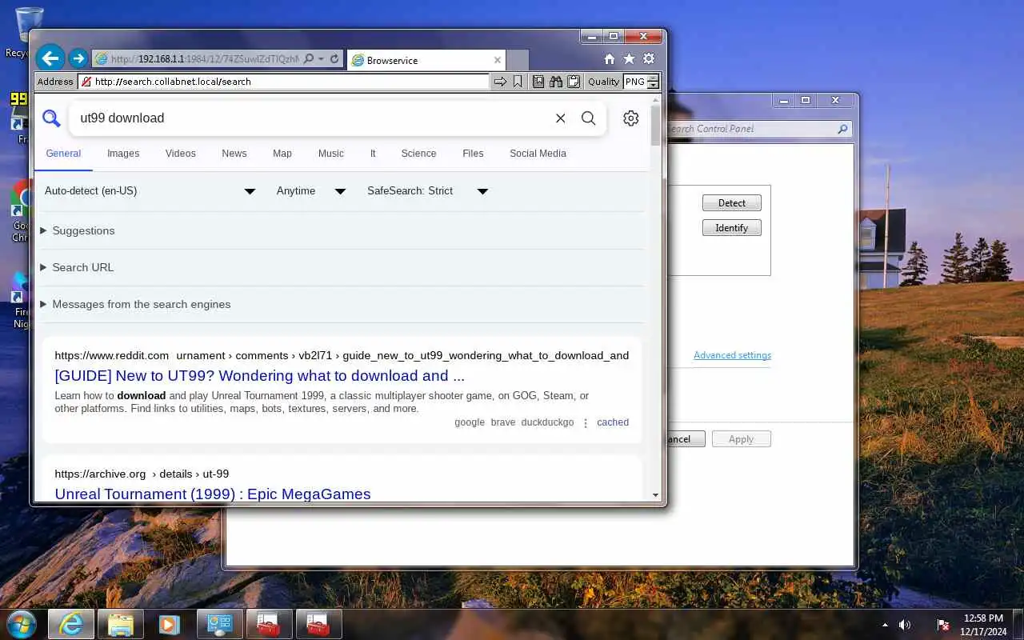Expand the Suggestions section
This screenshot has height=640, width=1024.
(x=78, y=230)
